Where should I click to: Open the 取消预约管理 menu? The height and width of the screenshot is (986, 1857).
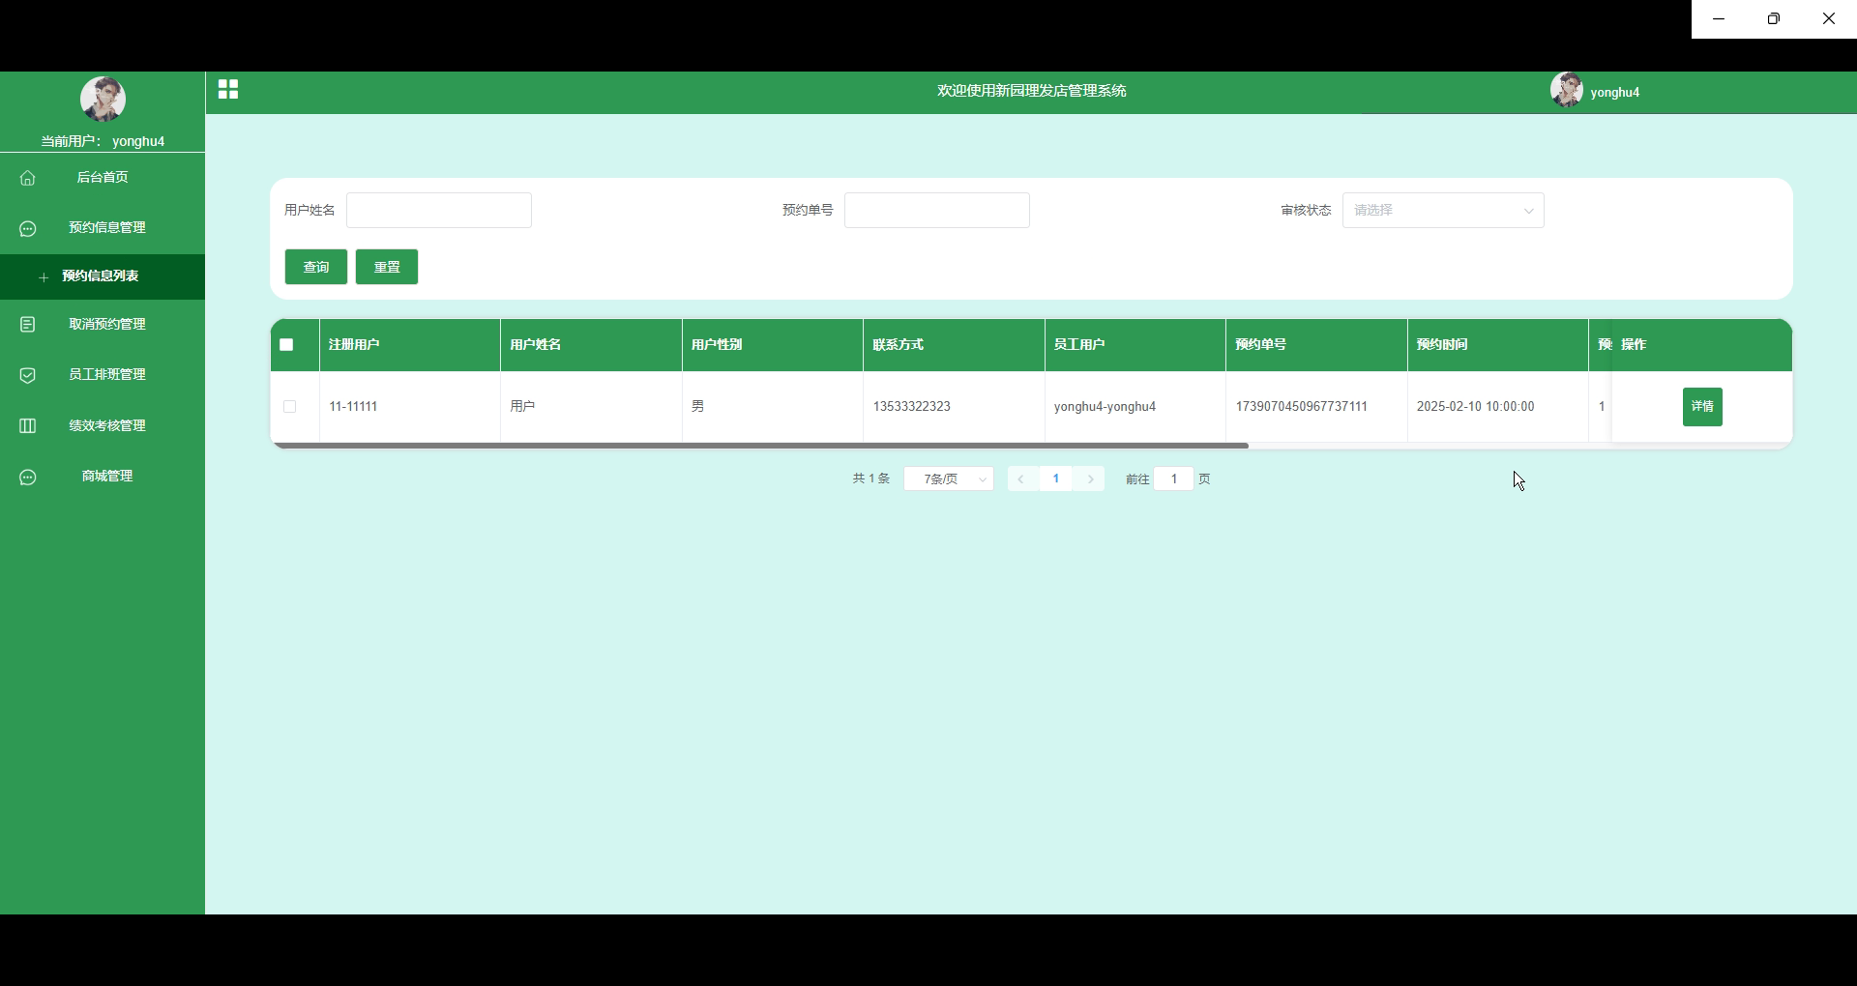(x=103, y=324)
